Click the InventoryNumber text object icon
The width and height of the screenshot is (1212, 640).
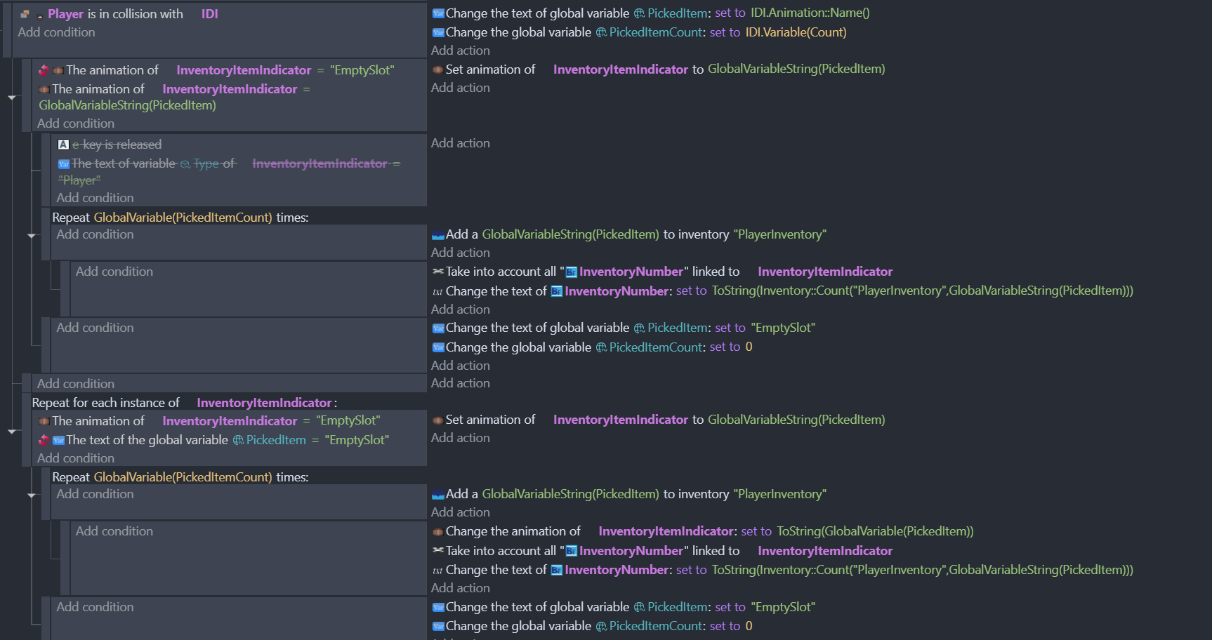tap(572, 271)
